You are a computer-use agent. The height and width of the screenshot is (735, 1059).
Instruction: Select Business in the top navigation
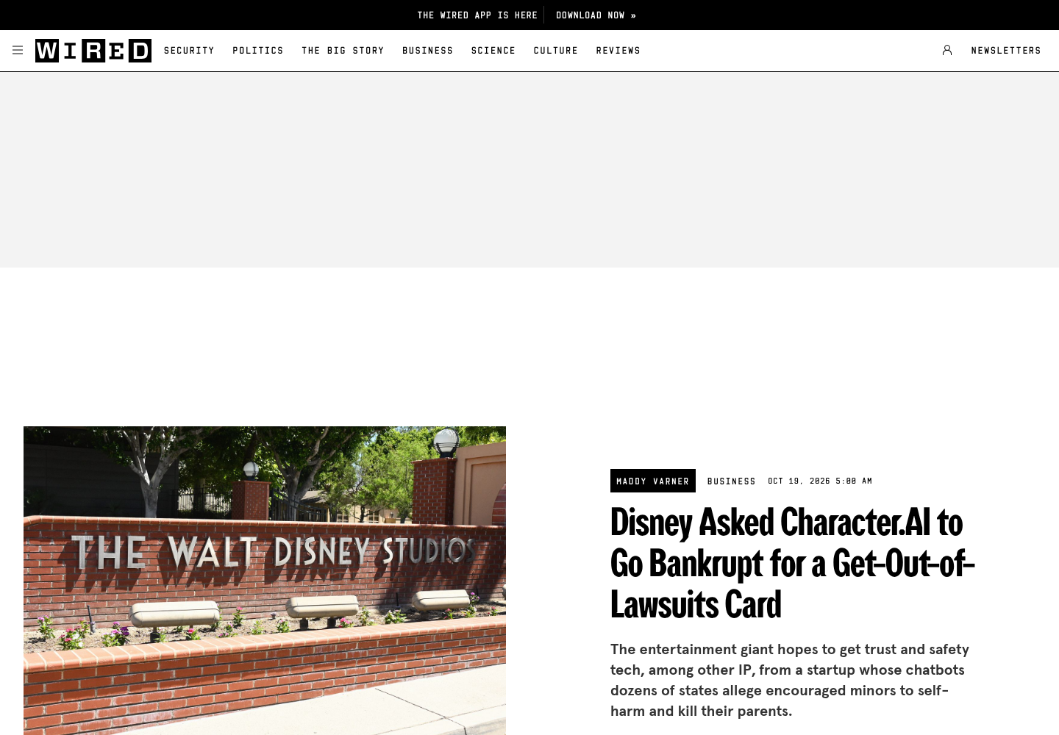pyautogui.click(x=428, y=51)
